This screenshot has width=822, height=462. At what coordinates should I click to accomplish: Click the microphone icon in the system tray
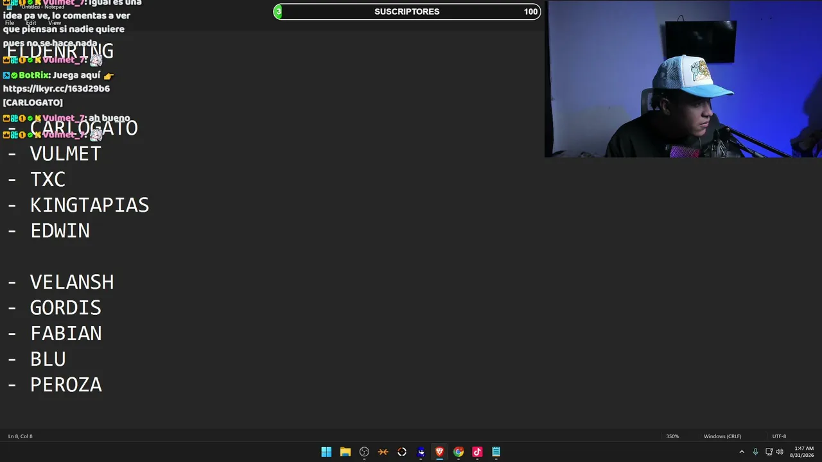pyautogui.click(x=755, y=452)
